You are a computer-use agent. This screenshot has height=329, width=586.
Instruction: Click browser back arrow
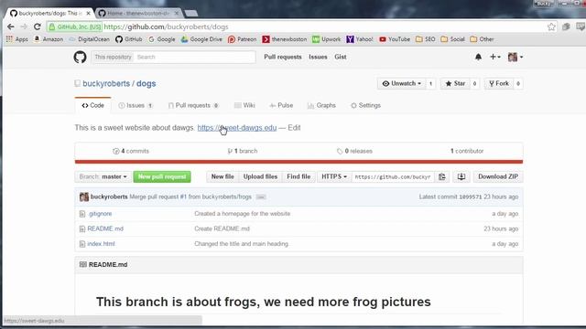click(10, 27)
